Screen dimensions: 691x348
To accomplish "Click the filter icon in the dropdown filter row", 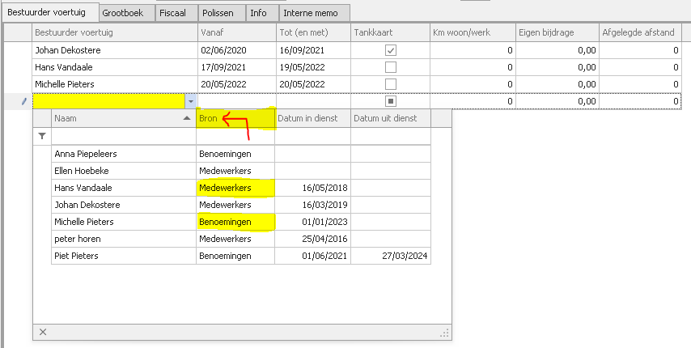I will coord(42,137).
